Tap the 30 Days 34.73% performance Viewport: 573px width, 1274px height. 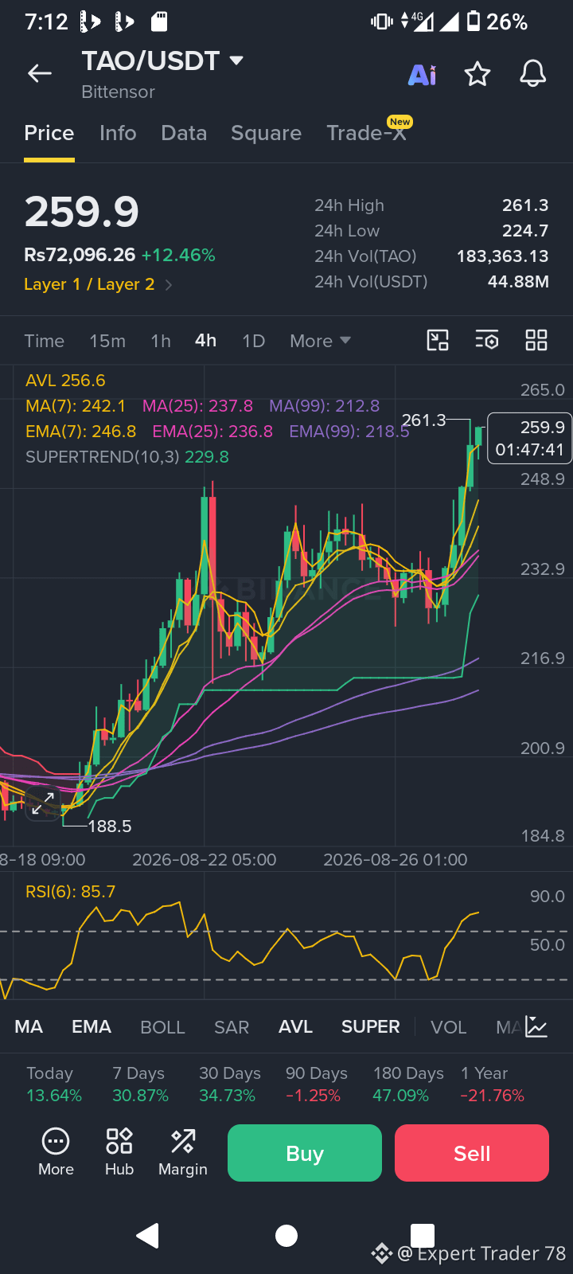229,1084
